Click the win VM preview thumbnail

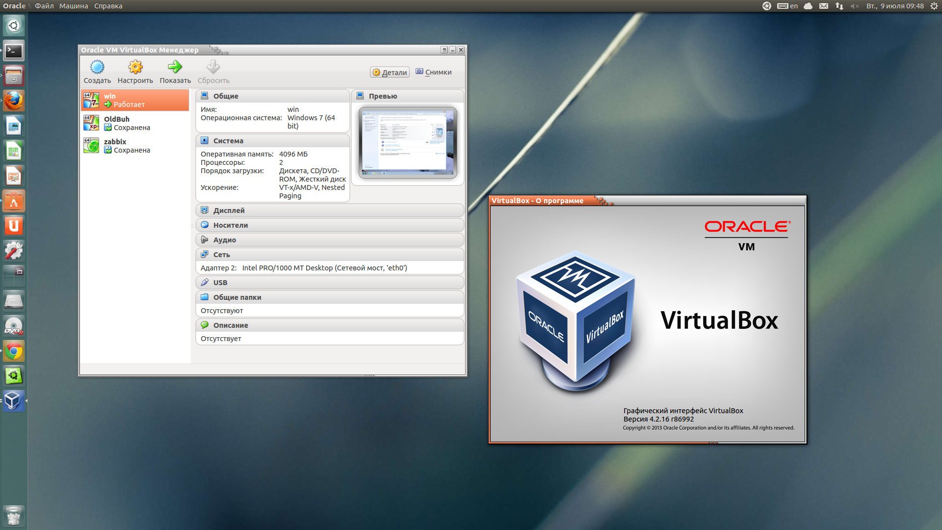[x=408, y=143]
